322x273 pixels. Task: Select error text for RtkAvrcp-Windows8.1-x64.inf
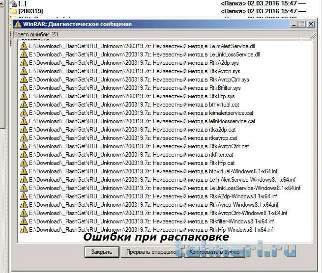point(154,205)
